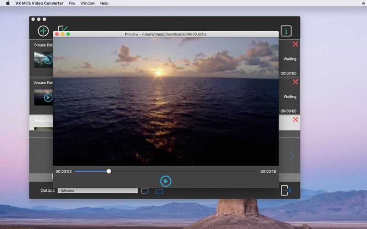The width and height of the screenshot is (367, 229).
Task: Open the Help menu
Action: coord(104,3)
